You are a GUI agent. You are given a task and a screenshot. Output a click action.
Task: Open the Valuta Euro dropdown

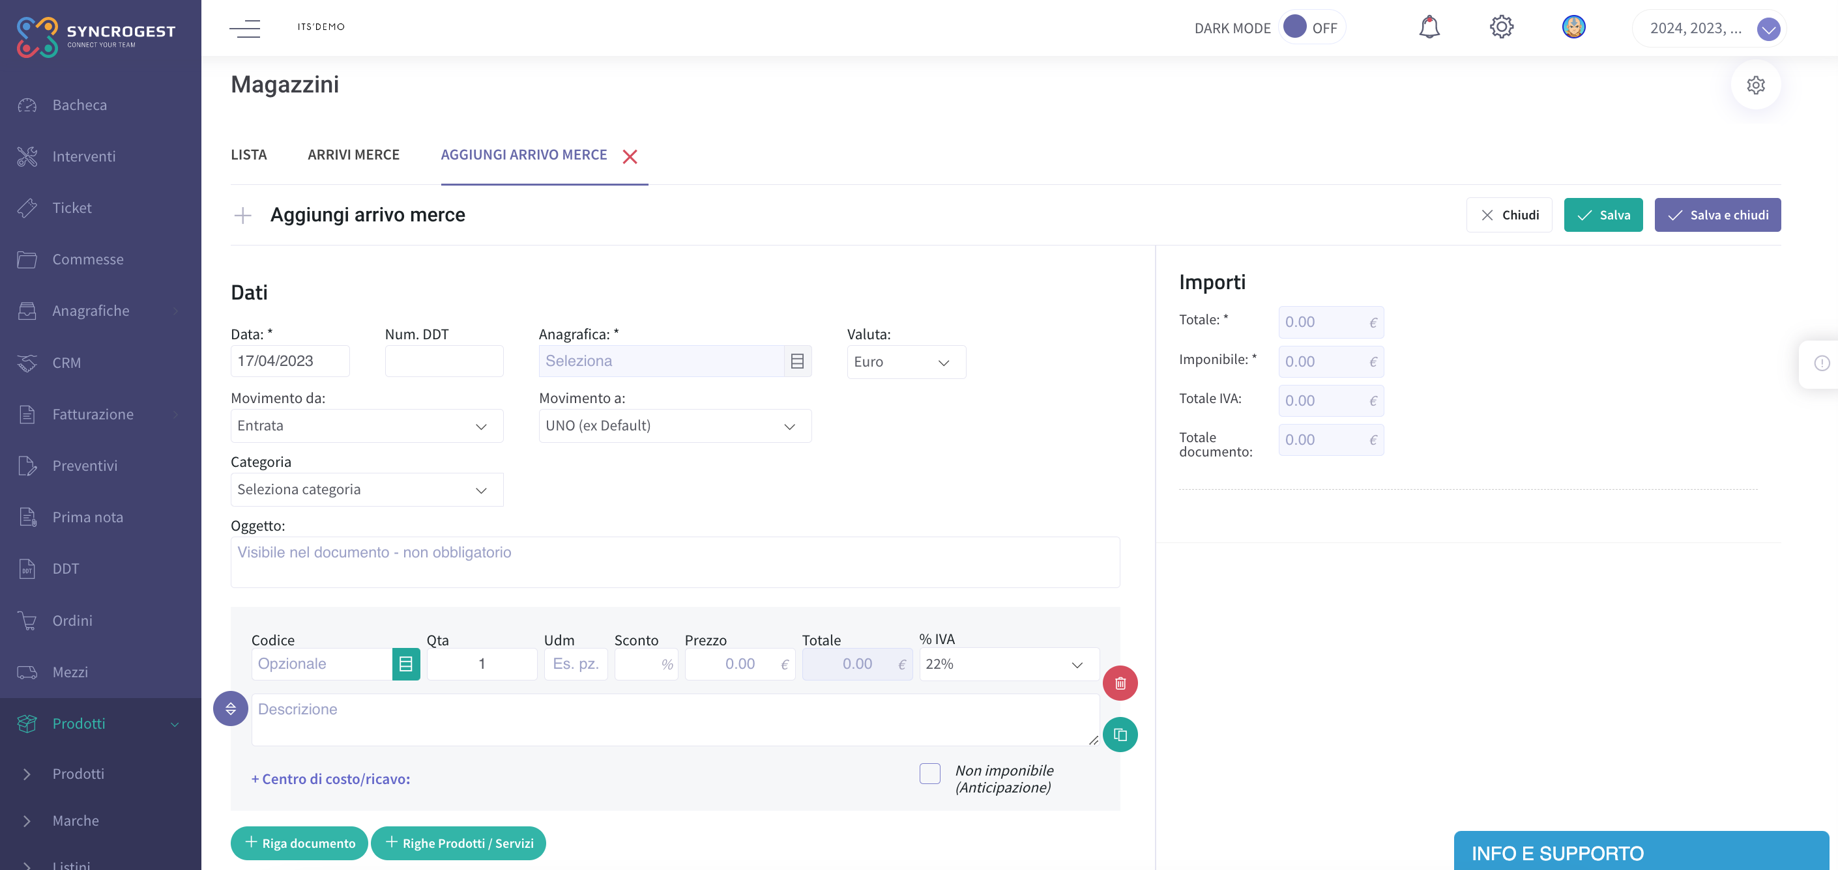pos(906,362)
